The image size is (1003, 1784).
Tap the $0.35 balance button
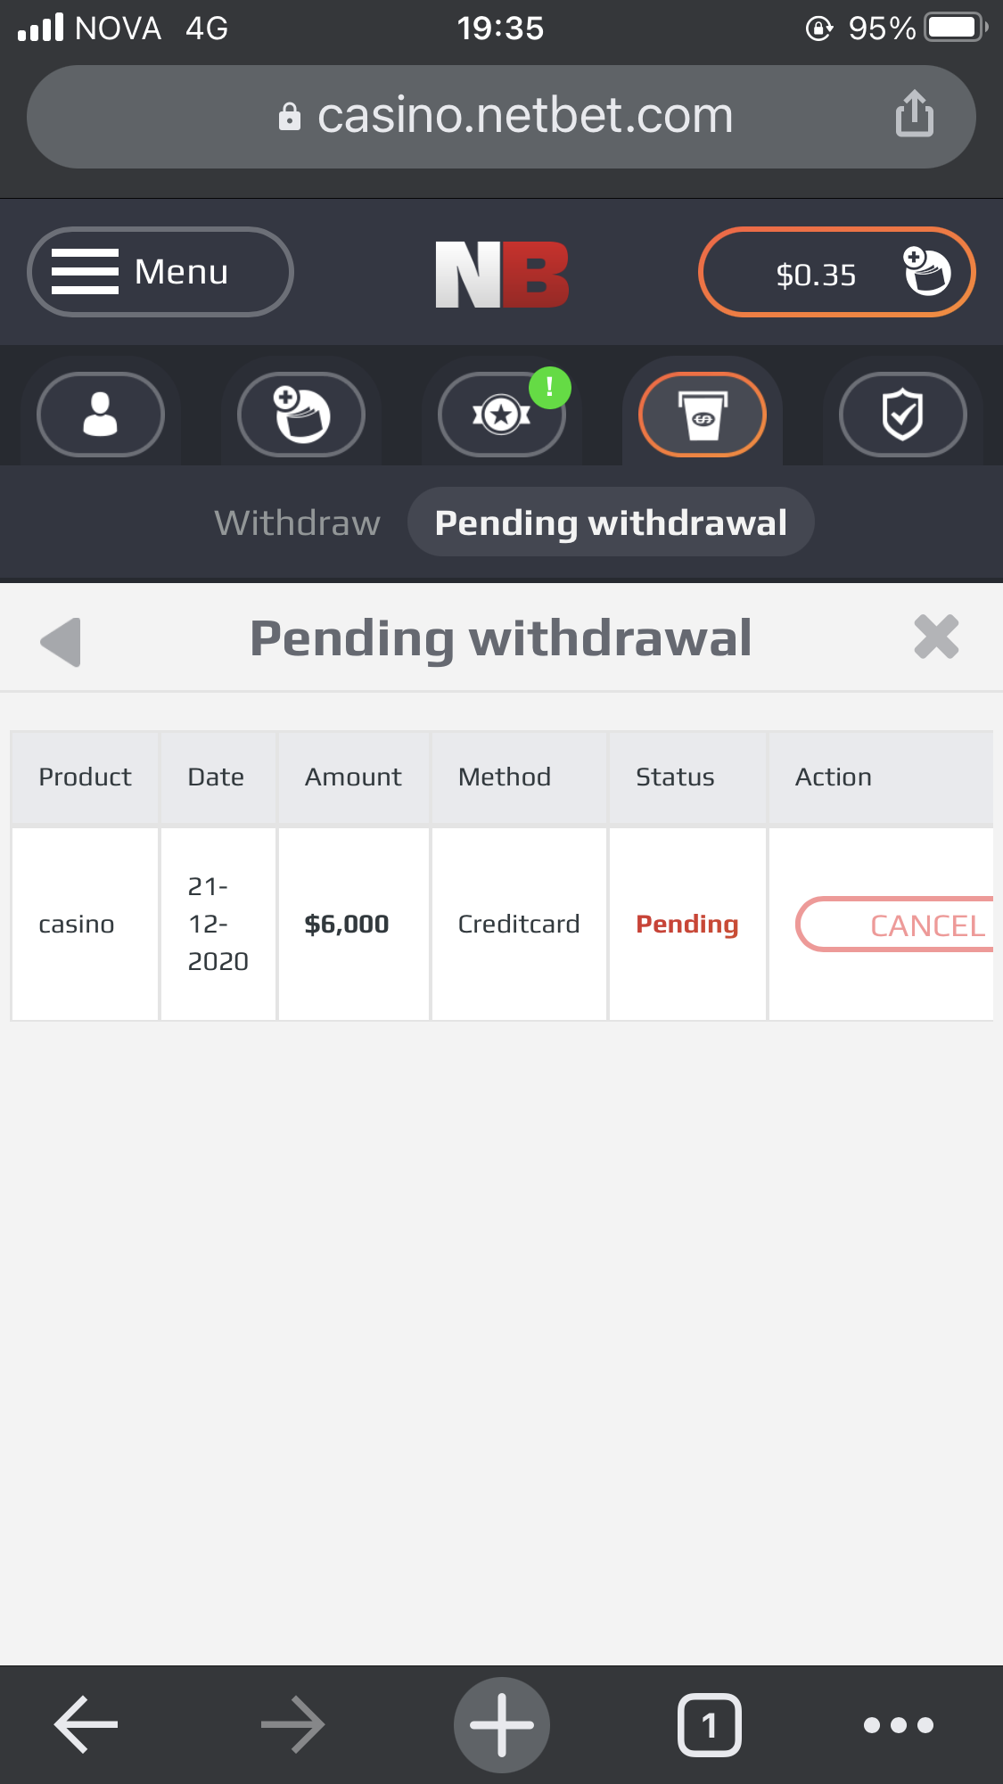(836, 273)
